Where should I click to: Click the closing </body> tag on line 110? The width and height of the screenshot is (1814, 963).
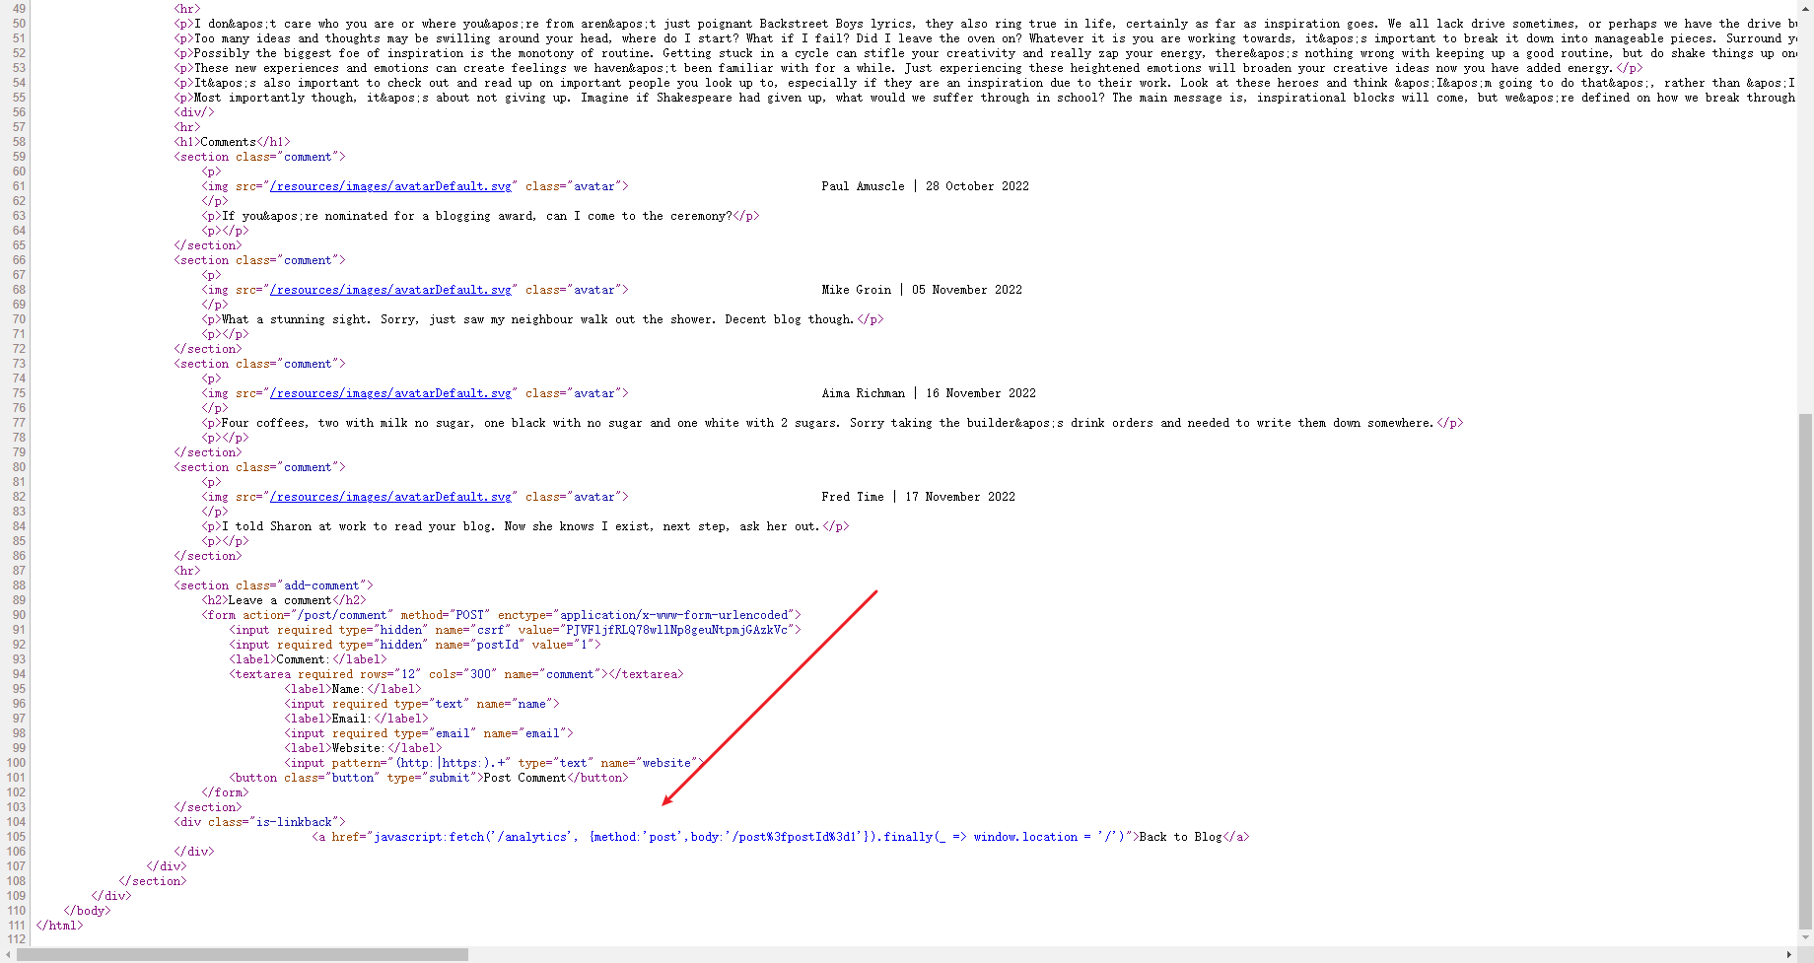click(x=87, y=911)
